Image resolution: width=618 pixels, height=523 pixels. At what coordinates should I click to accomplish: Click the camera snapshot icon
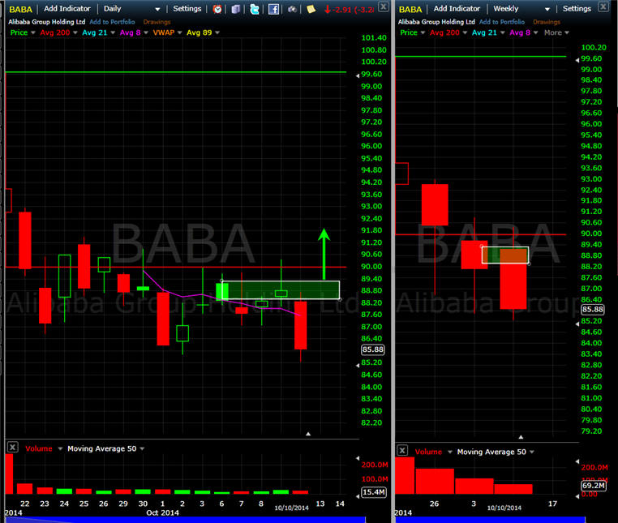click(x=292, y=9)
